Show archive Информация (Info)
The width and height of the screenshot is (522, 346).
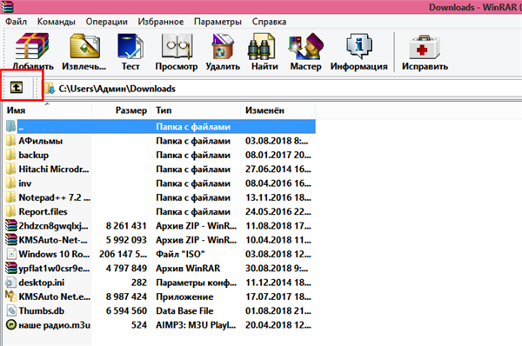359,47
